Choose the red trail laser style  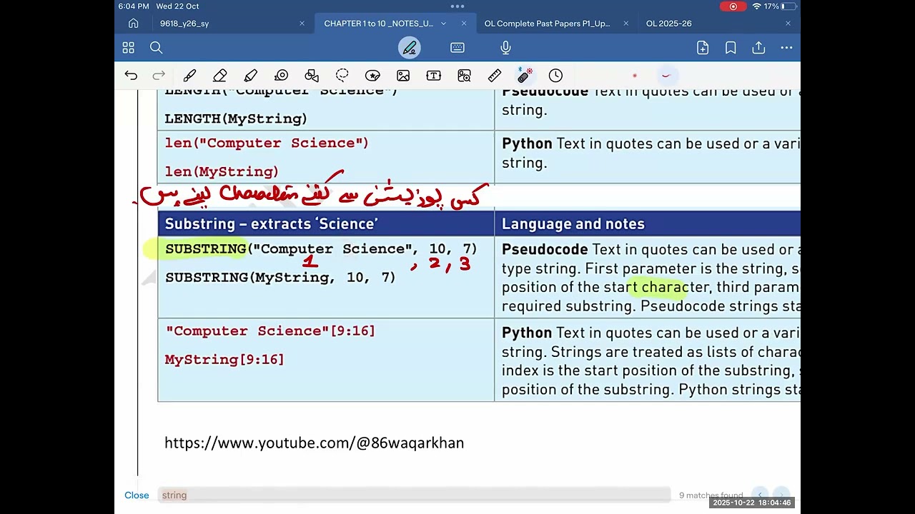click(x=666, y=76)
